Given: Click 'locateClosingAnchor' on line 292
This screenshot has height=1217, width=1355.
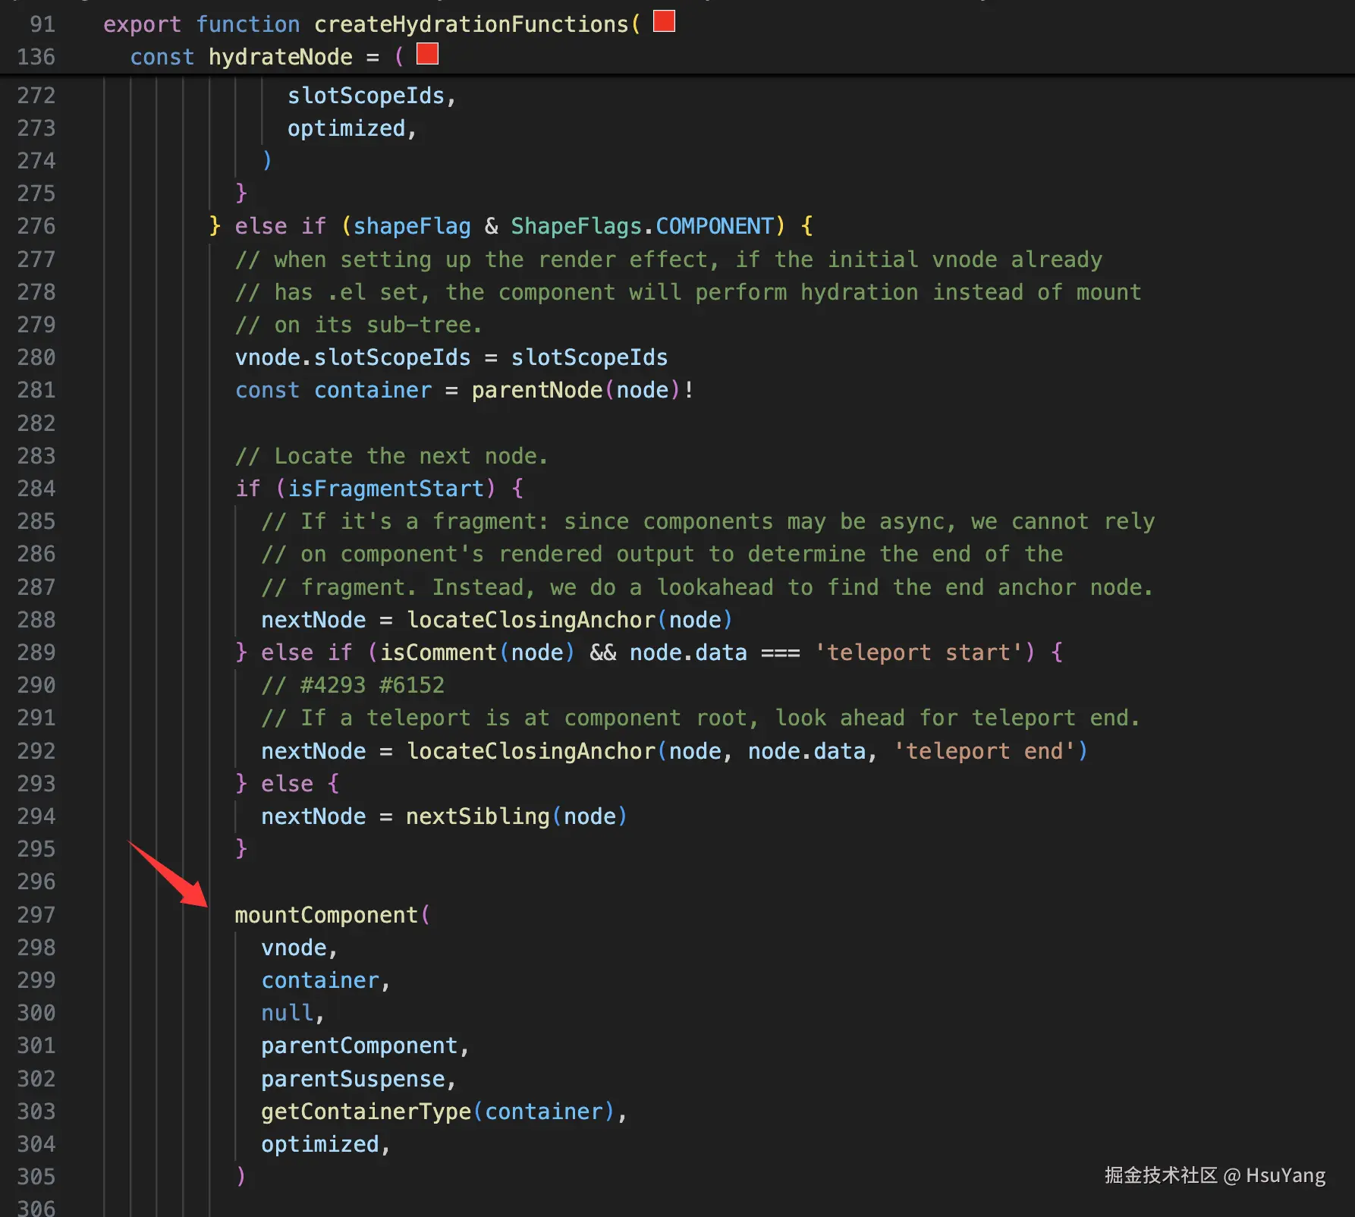Looking at the screenshot, I should (531, 751).
